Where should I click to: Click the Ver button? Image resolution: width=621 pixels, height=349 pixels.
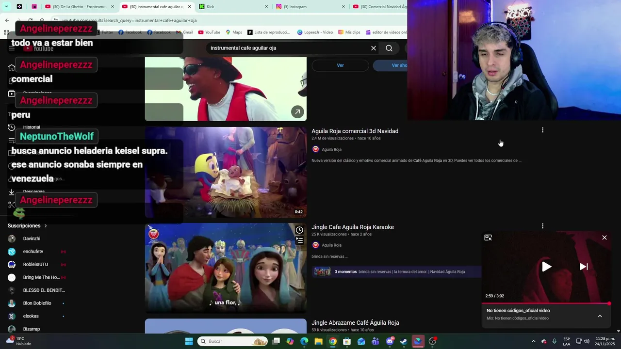pyautogui.click(x=340, y=65)
